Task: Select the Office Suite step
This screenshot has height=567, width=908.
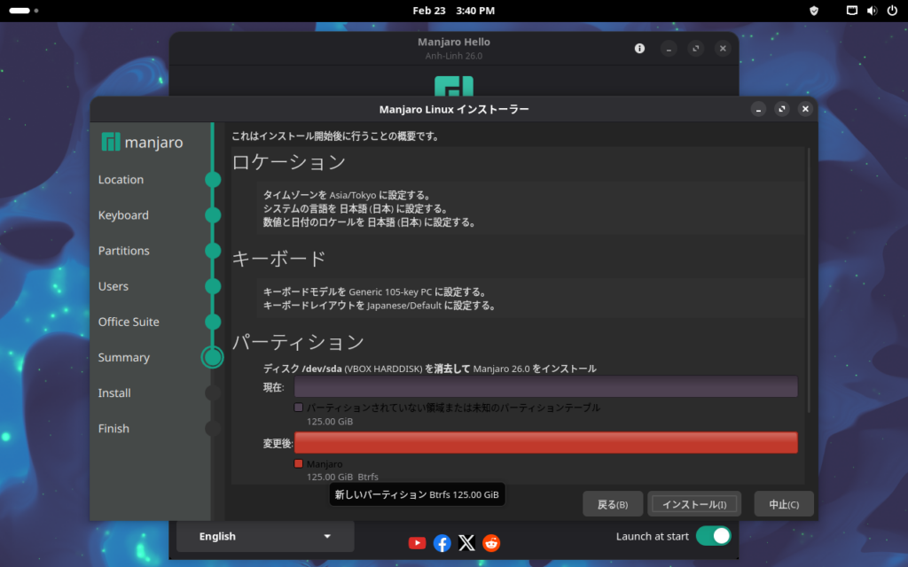Action: pyautogui.click(x=129, y=322)
